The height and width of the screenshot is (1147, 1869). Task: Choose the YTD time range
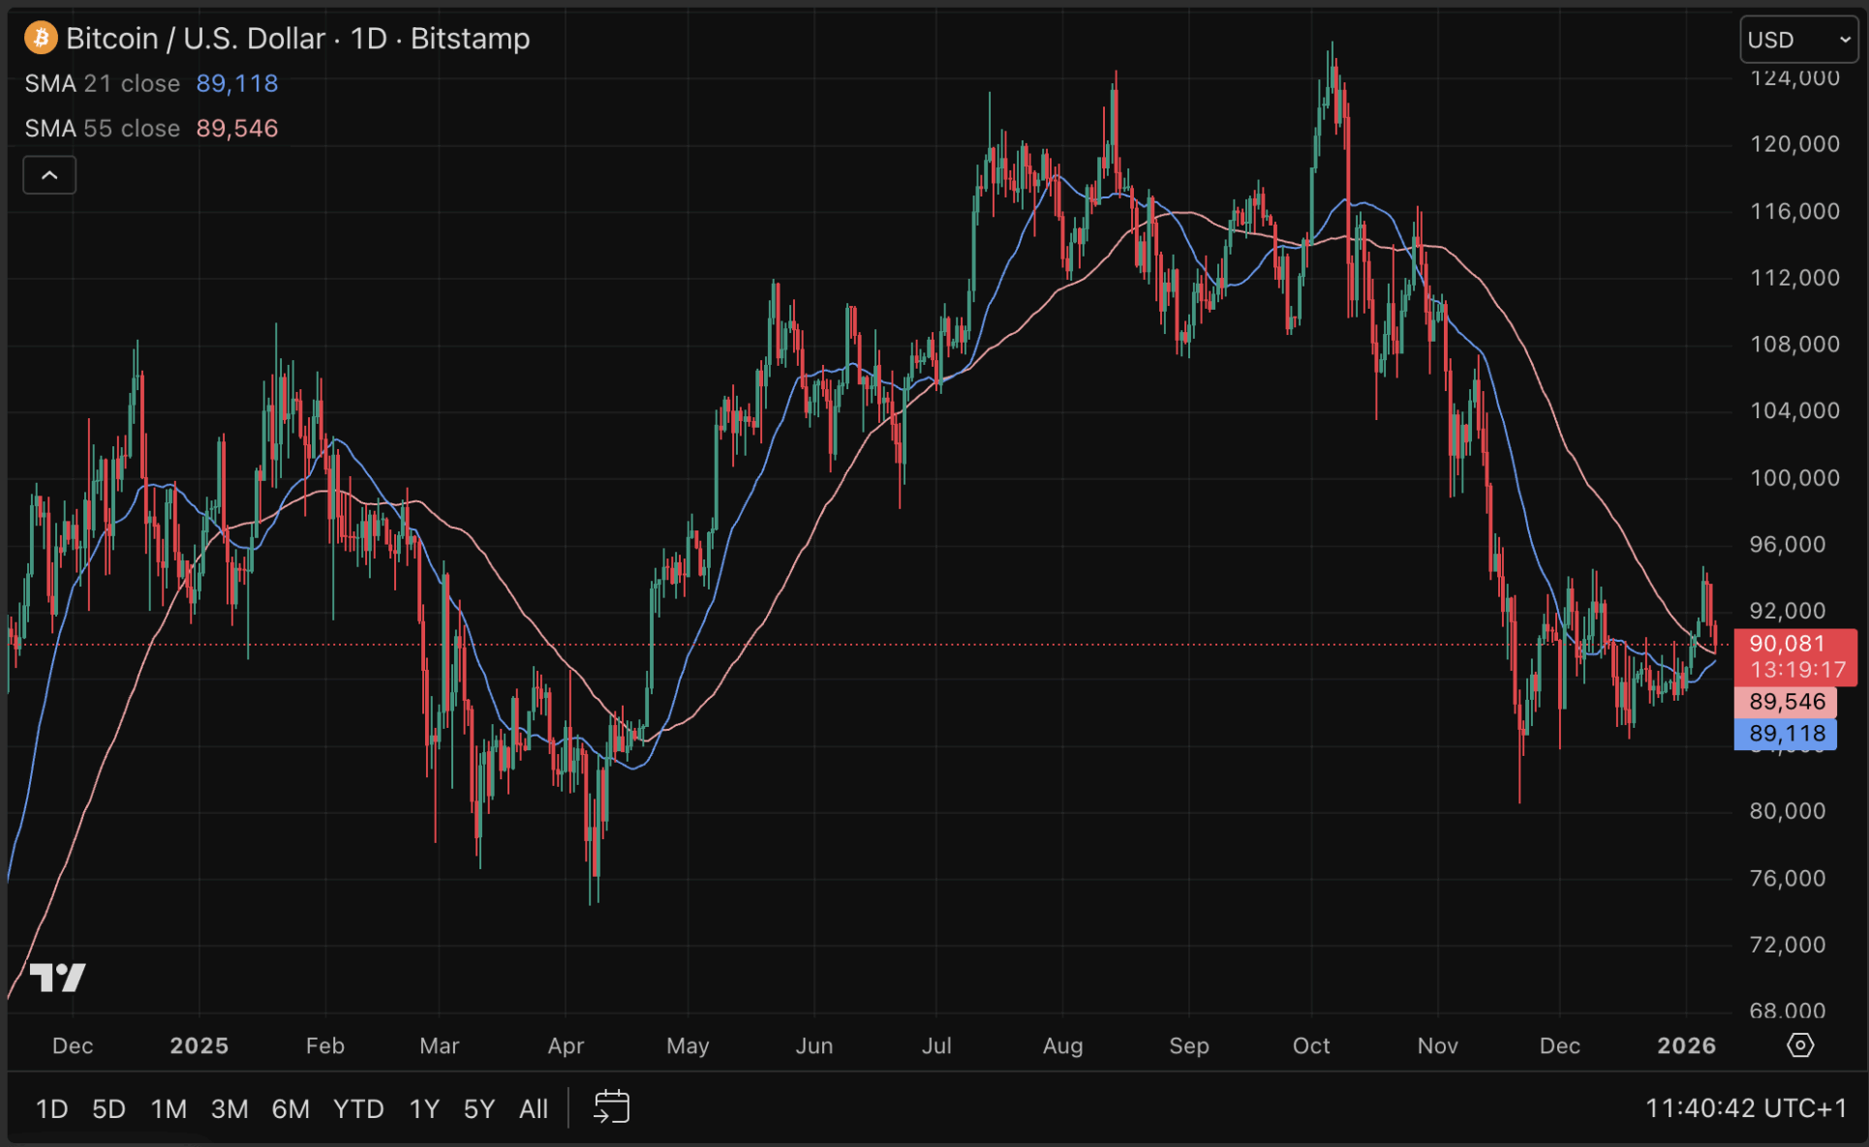click(x=358, y=1108)
